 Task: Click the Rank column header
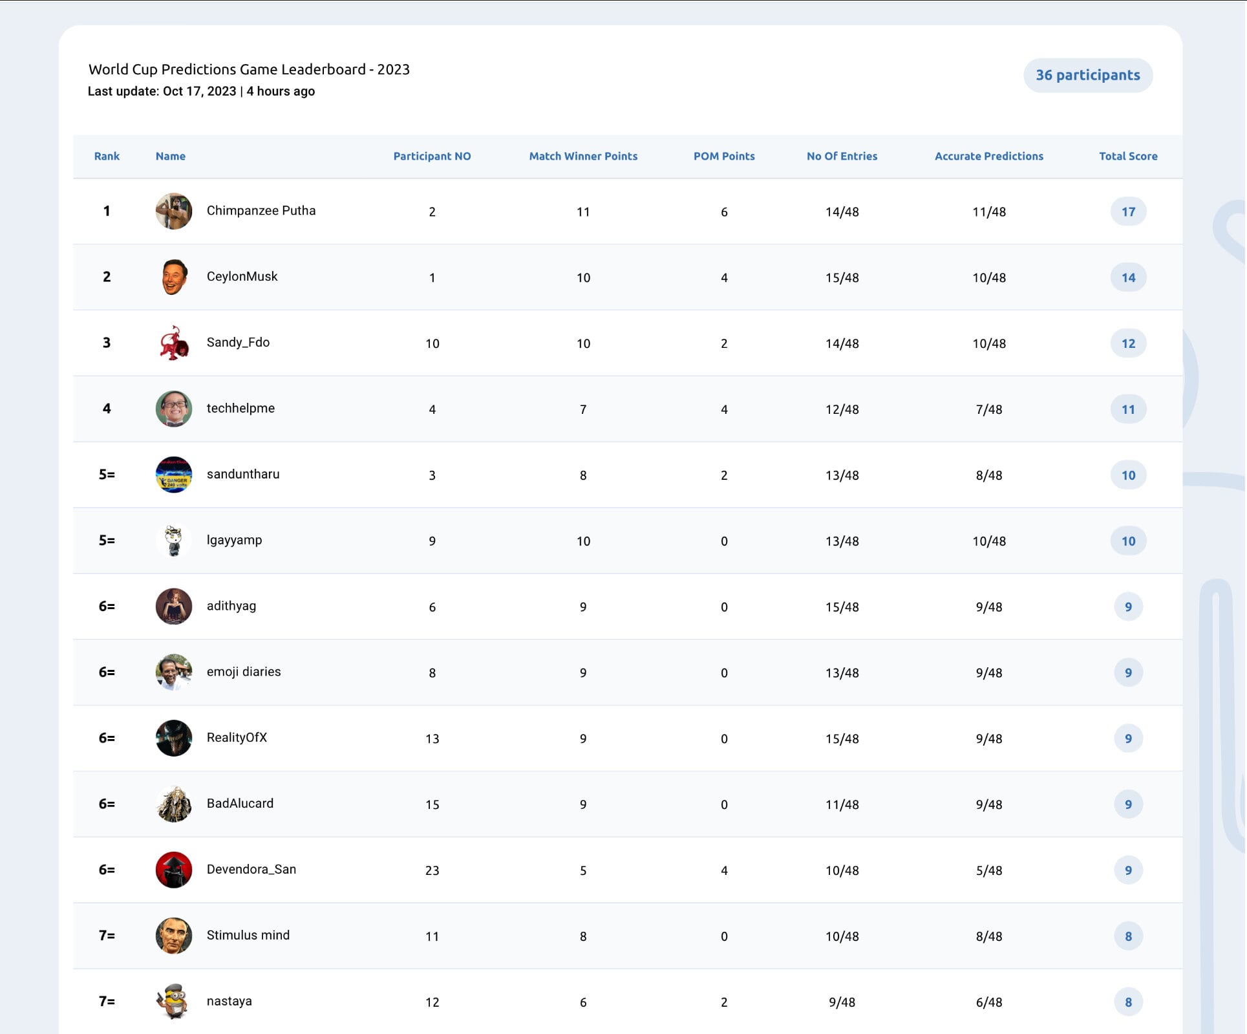coord(107,156)
